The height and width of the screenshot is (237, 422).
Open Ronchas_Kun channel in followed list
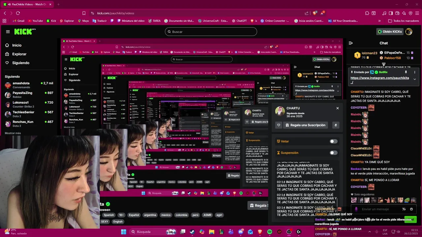coord(29,123)
